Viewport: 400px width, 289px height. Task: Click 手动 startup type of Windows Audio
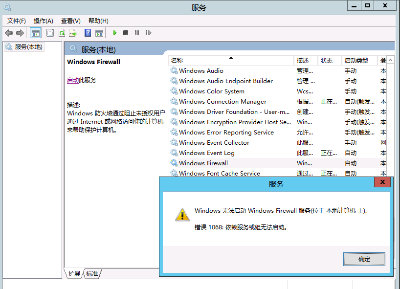pyautogui.click(x=351, y=70)
